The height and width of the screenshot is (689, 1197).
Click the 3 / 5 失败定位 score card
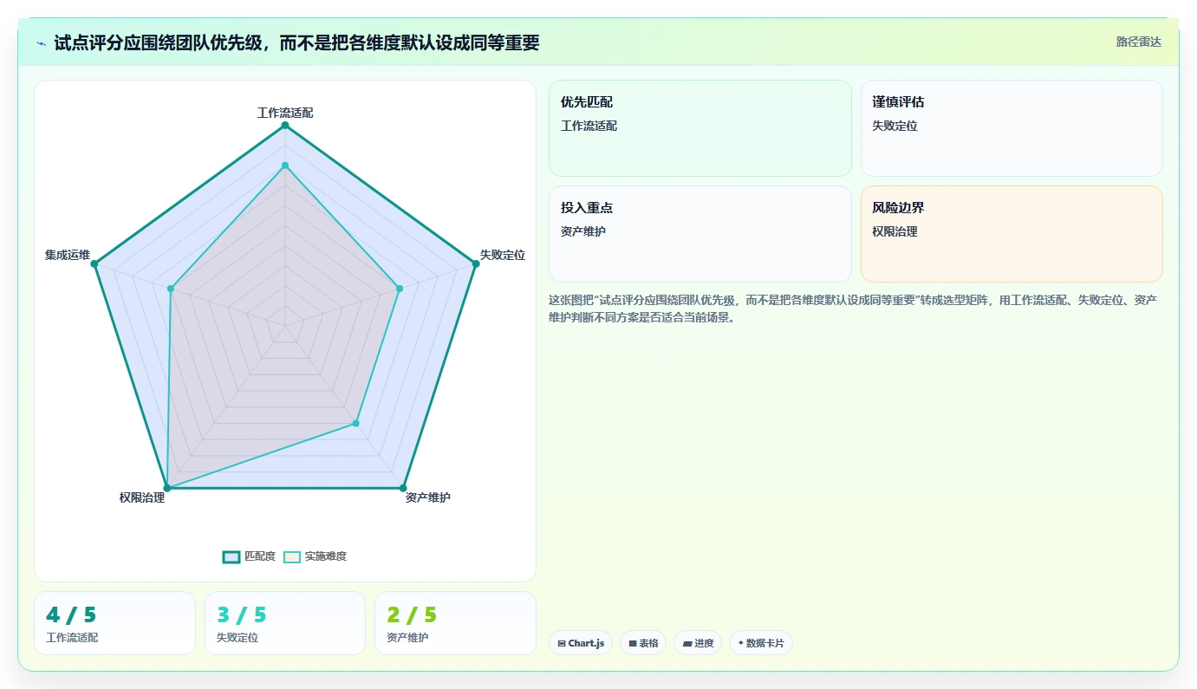pos(285,623)
